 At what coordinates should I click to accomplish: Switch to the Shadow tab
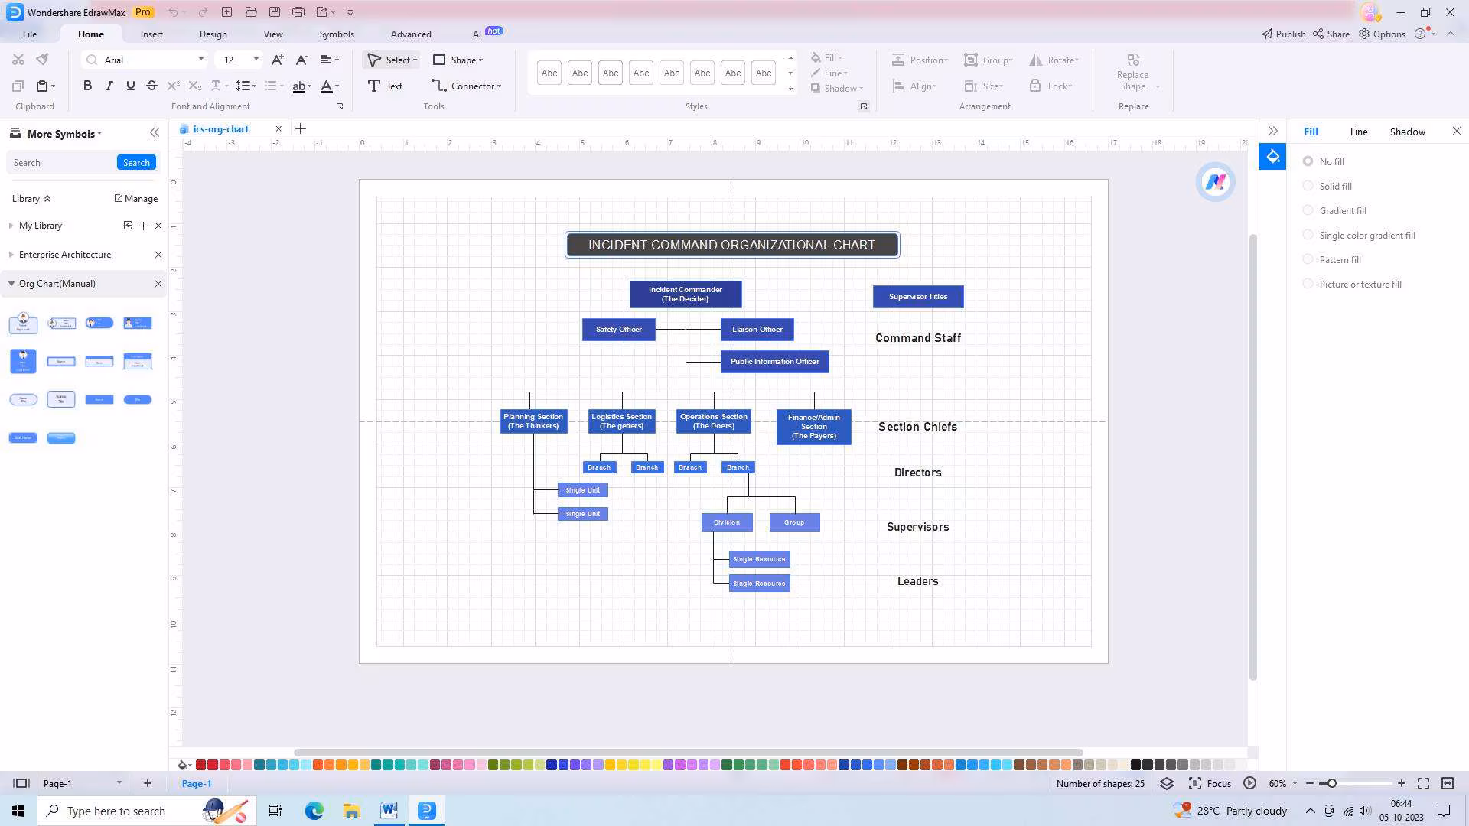click(x=1407, y=132)
